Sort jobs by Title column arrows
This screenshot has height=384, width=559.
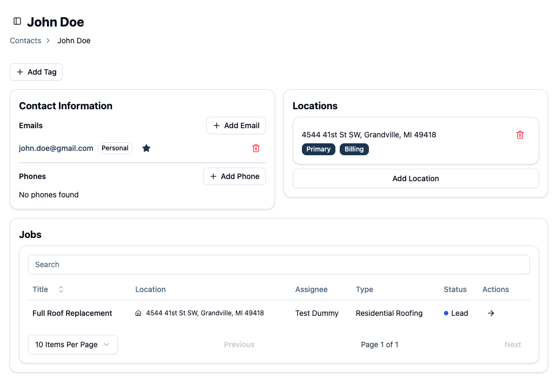pyautogui.click(x=61, y=289)
